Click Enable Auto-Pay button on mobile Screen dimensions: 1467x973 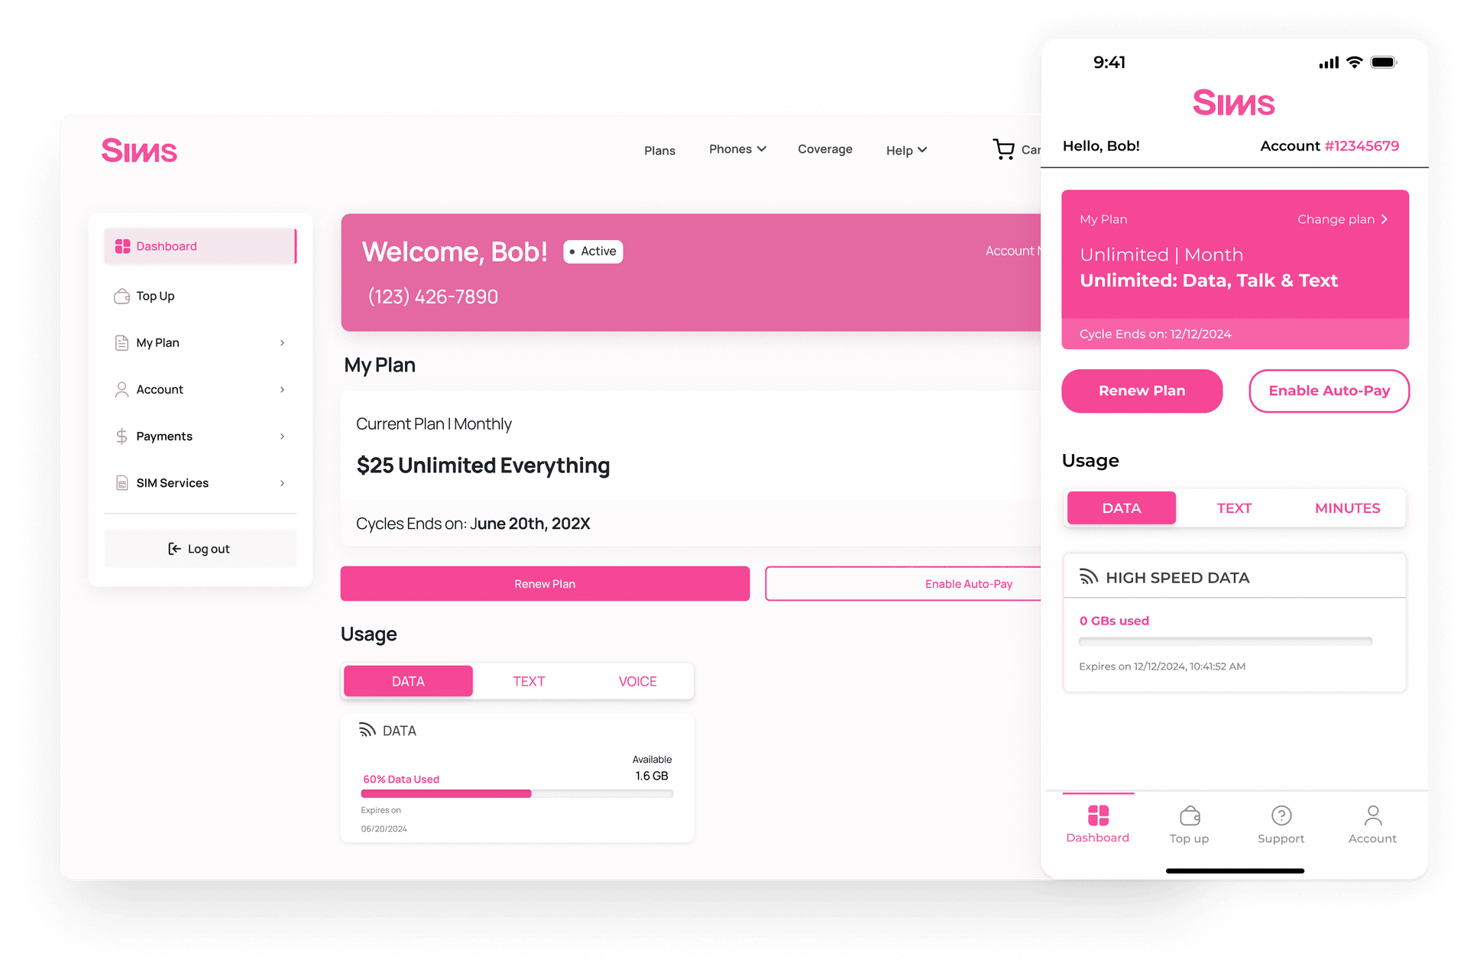(x=1328, y=390)
